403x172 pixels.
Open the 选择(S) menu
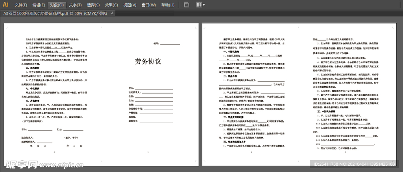pyautogui.click(x=93, y=5)
